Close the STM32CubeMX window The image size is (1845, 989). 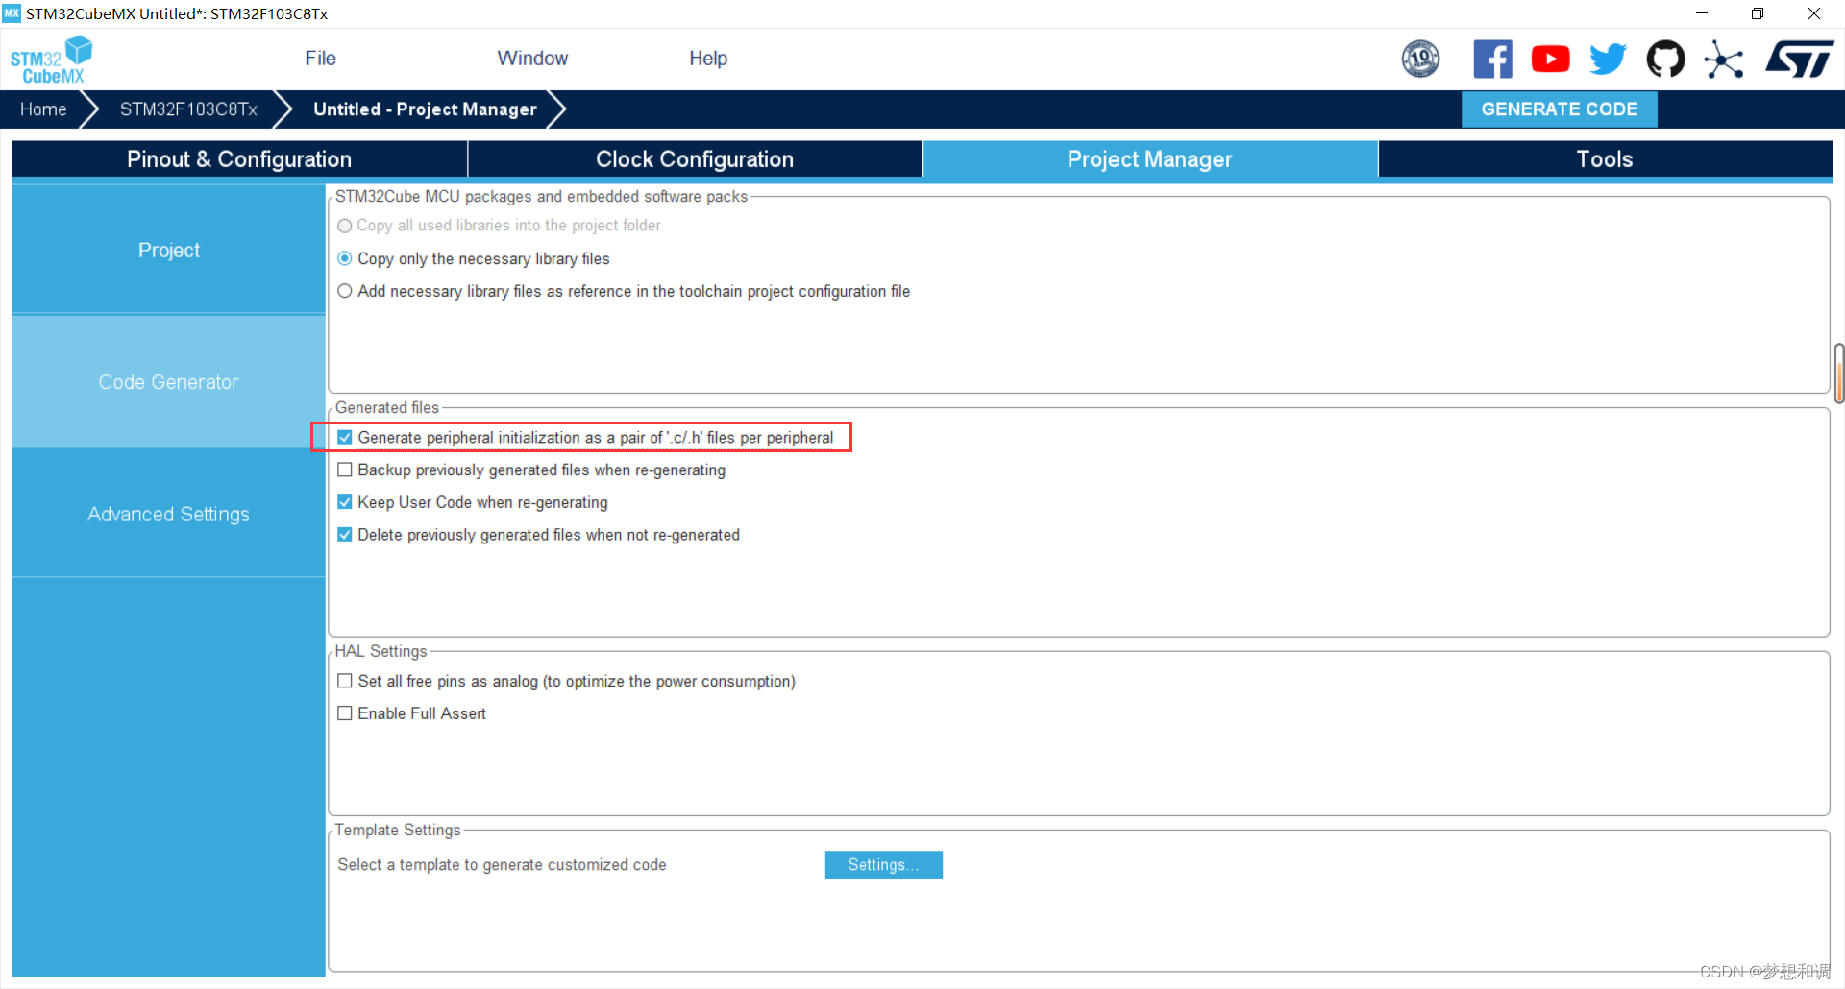coord(1814,13)
